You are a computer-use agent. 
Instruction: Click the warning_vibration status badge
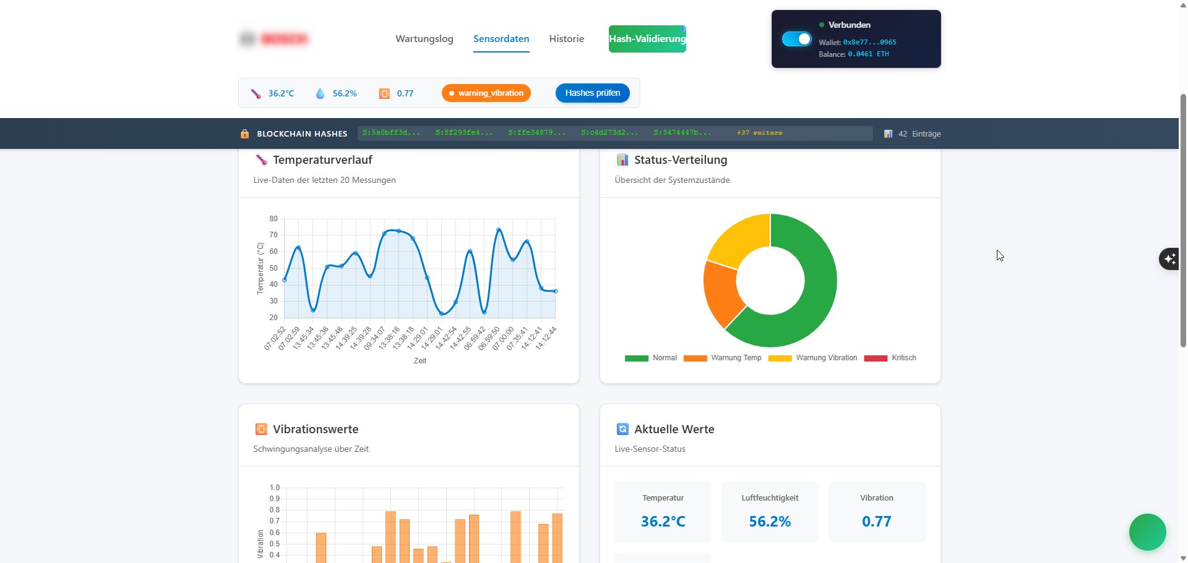click(x=486, y=93)
